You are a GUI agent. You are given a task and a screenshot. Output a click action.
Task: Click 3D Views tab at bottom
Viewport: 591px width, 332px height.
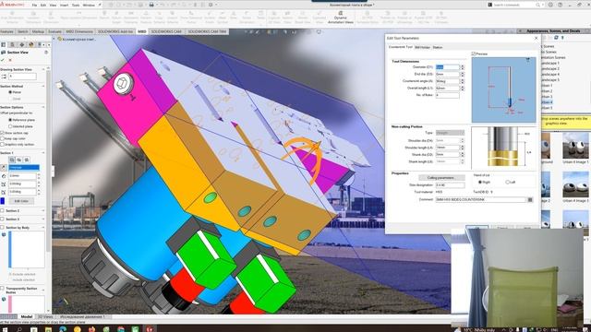coord(45,317)
